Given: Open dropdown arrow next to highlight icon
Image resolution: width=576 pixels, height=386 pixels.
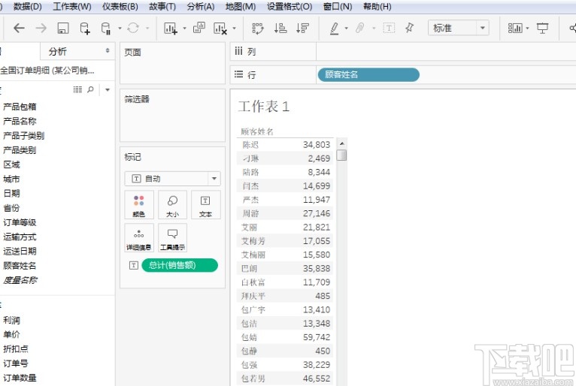Looking at the screenshot, I should pyautogui.click(x=346, y=28).
